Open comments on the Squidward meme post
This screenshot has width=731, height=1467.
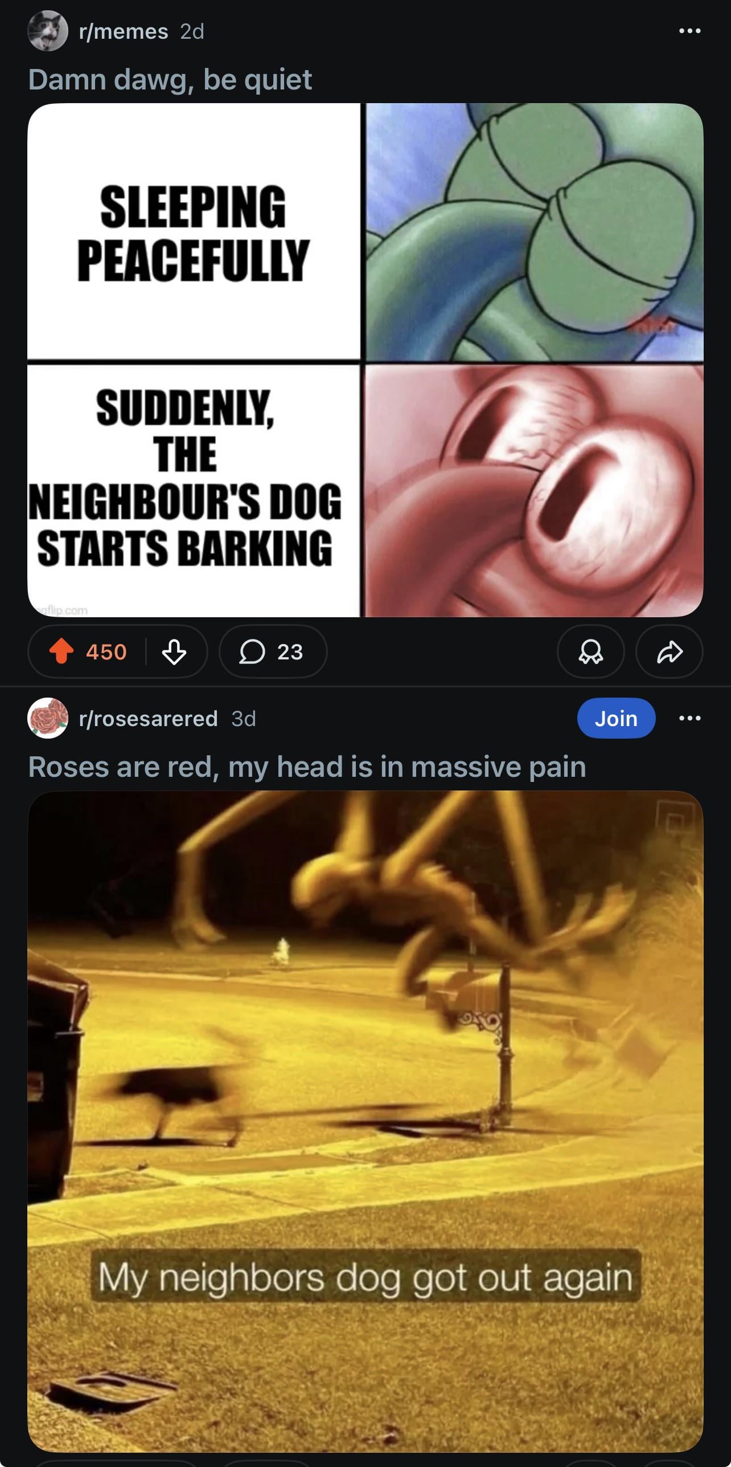tap(273, 651)
